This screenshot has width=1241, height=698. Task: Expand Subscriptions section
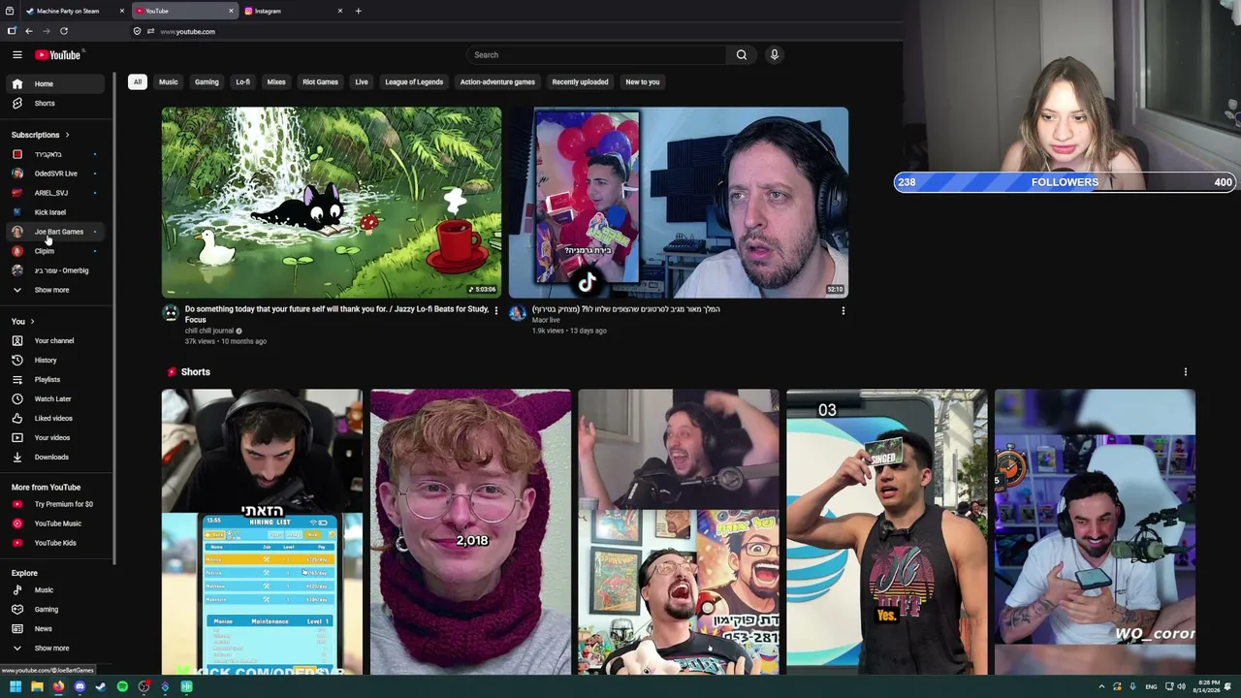(41, 135)
